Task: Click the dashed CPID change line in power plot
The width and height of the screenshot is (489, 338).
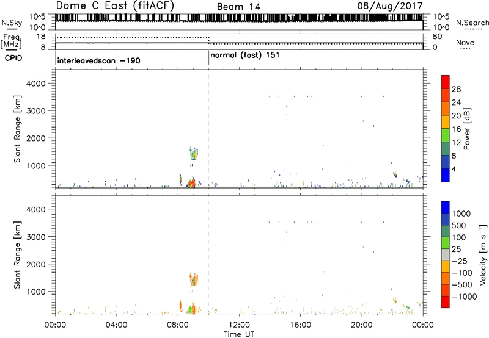Action: tap(208, 129)
